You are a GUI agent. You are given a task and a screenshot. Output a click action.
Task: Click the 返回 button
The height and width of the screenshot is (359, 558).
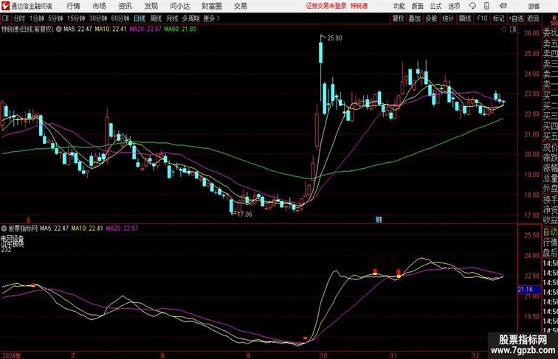pyautogui.click(x=533, y=18)
